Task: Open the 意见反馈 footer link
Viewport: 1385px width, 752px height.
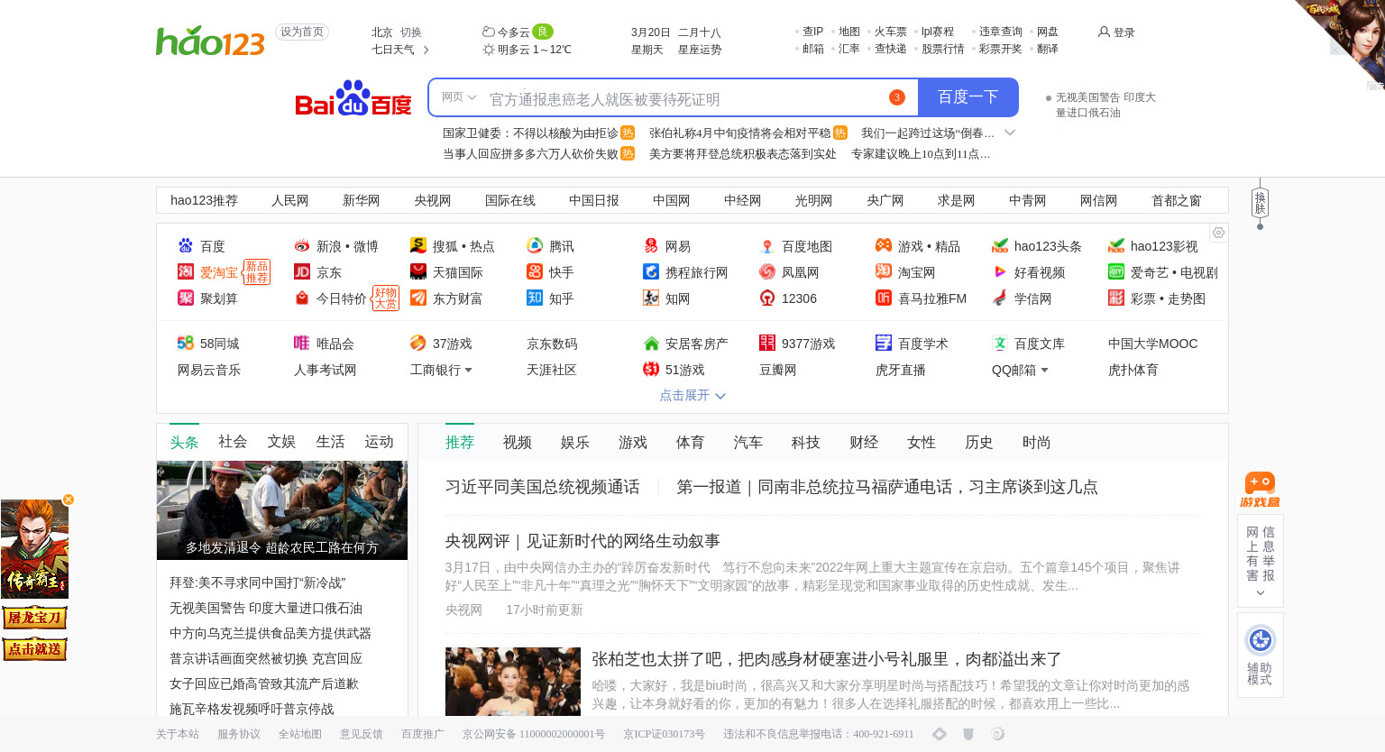Action: (362, 734)
